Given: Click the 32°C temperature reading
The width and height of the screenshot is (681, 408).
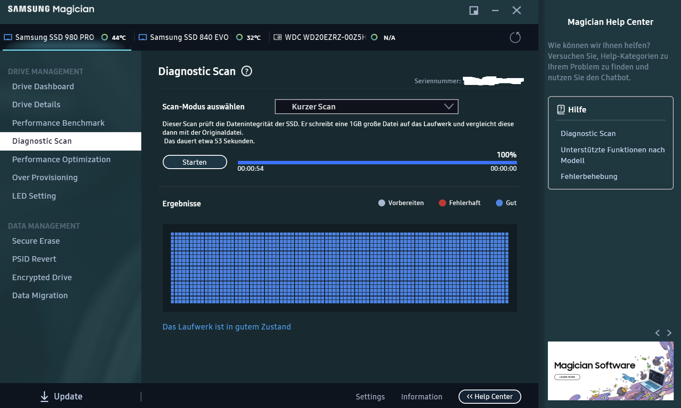Looking at the screenshot, I should 254,38.
